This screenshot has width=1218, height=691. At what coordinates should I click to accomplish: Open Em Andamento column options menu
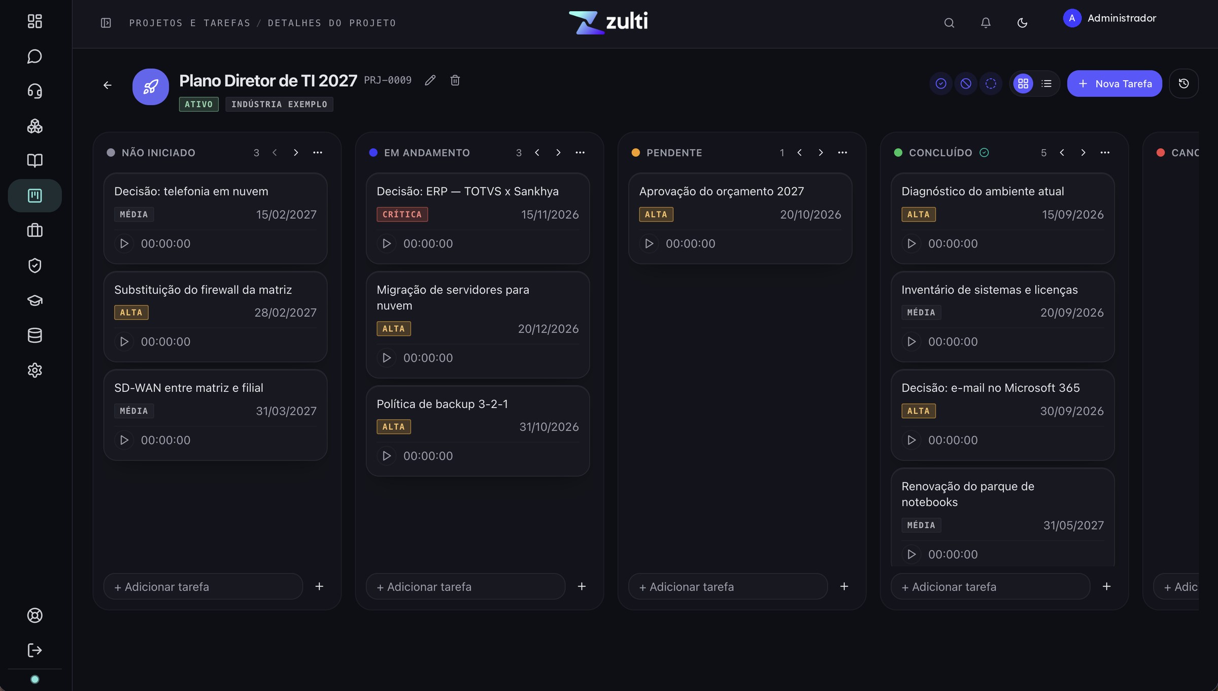580,152
